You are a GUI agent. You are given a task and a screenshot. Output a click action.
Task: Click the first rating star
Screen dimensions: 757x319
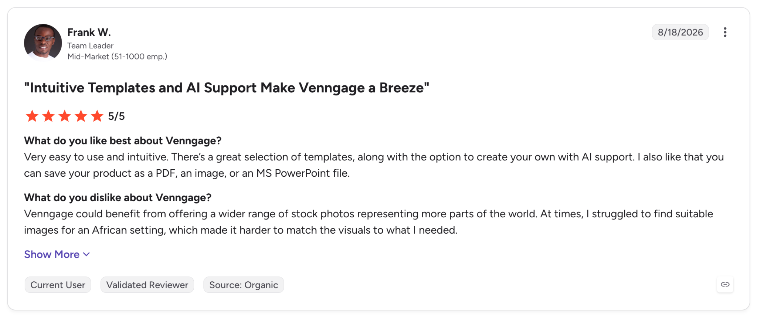[32, 116]
